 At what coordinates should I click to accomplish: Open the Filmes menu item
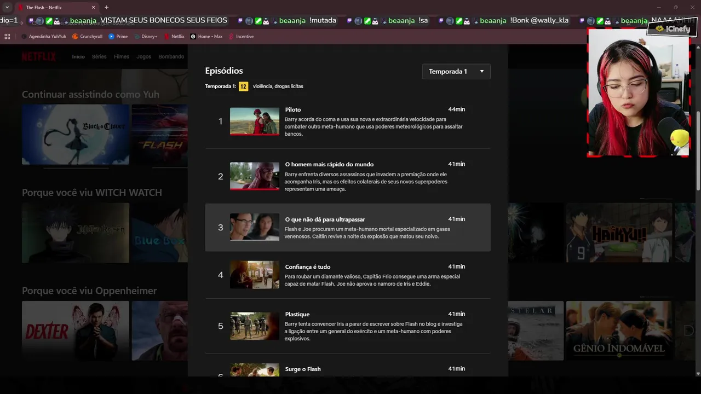(x=122, y=57)
